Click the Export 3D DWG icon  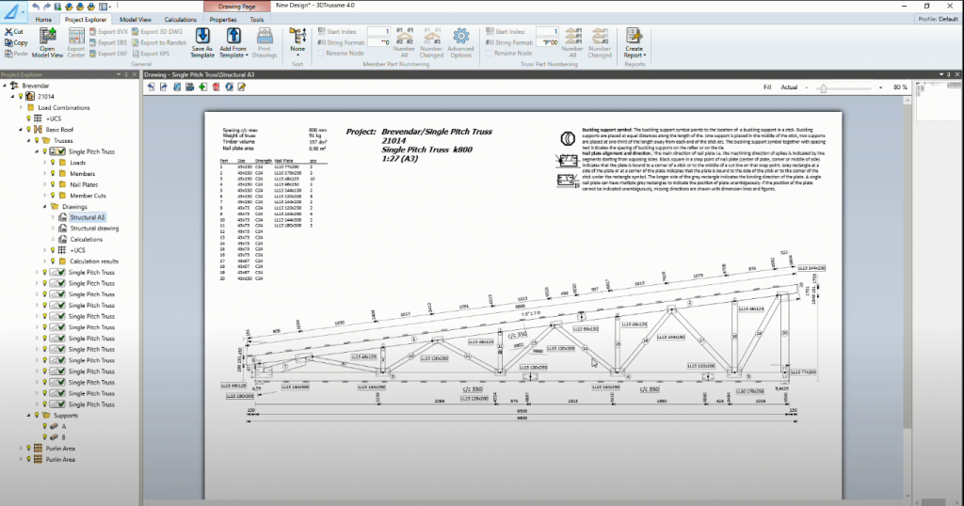pyautogui.click(x=136, y=31)
